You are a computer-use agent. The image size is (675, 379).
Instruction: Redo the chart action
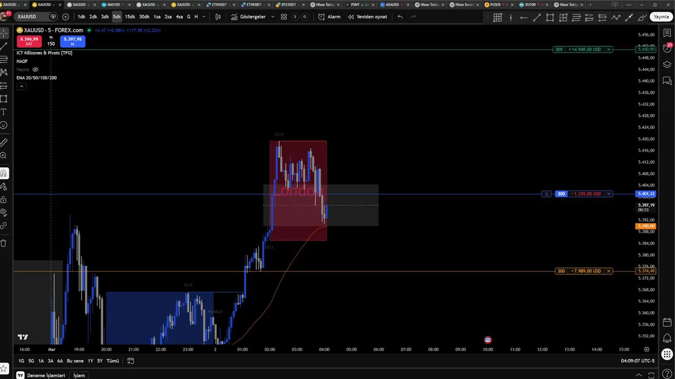[413, 17]
